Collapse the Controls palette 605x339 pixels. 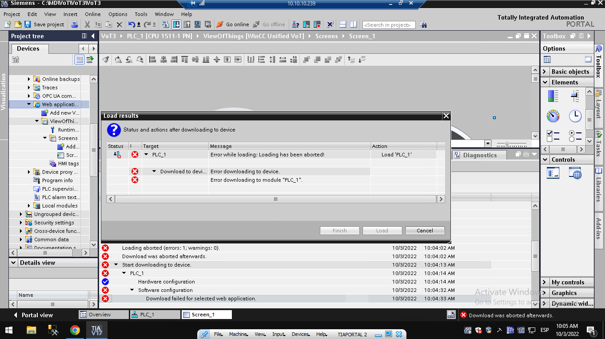(x=545, y=160)
